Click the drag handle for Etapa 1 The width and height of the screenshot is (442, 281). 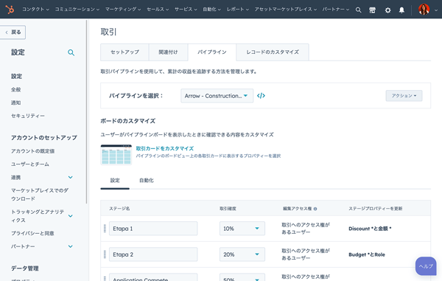(x=105, y=229)
